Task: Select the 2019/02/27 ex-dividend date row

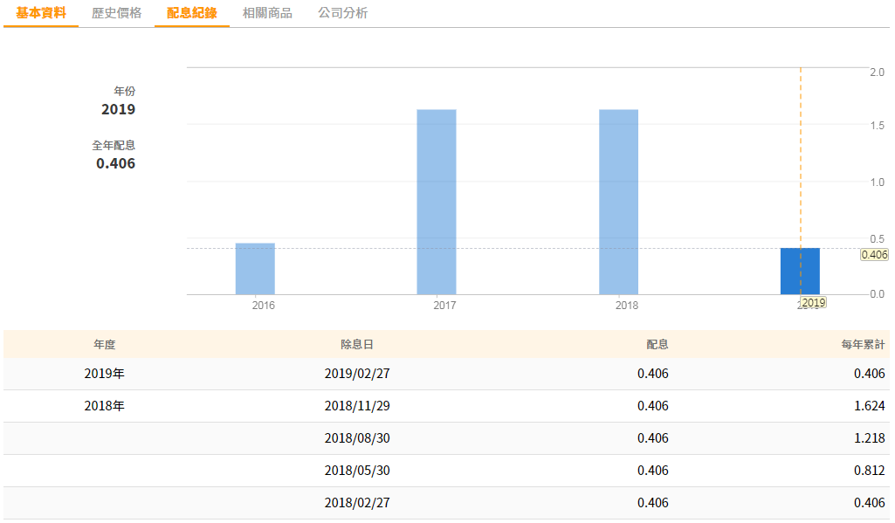Action: pos(357,374)
